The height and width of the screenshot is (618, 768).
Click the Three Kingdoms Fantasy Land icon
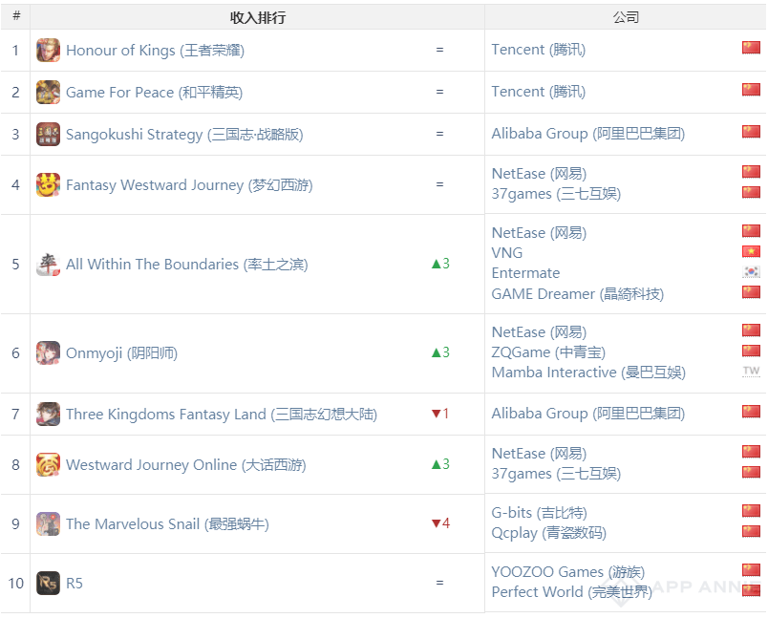(x=48, y=415)
